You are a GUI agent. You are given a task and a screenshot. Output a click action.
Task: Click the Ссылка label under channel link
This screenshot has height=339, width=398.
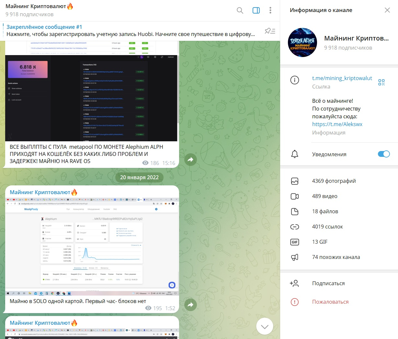[321, 87]
